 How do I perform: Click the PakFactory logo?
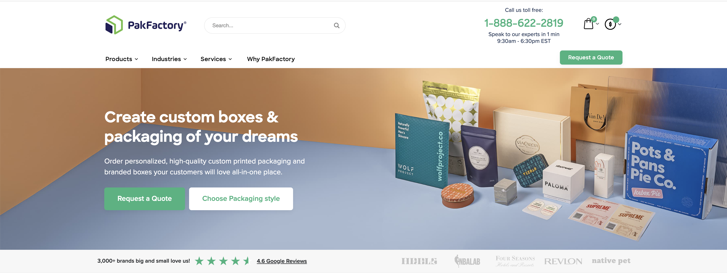146,25
